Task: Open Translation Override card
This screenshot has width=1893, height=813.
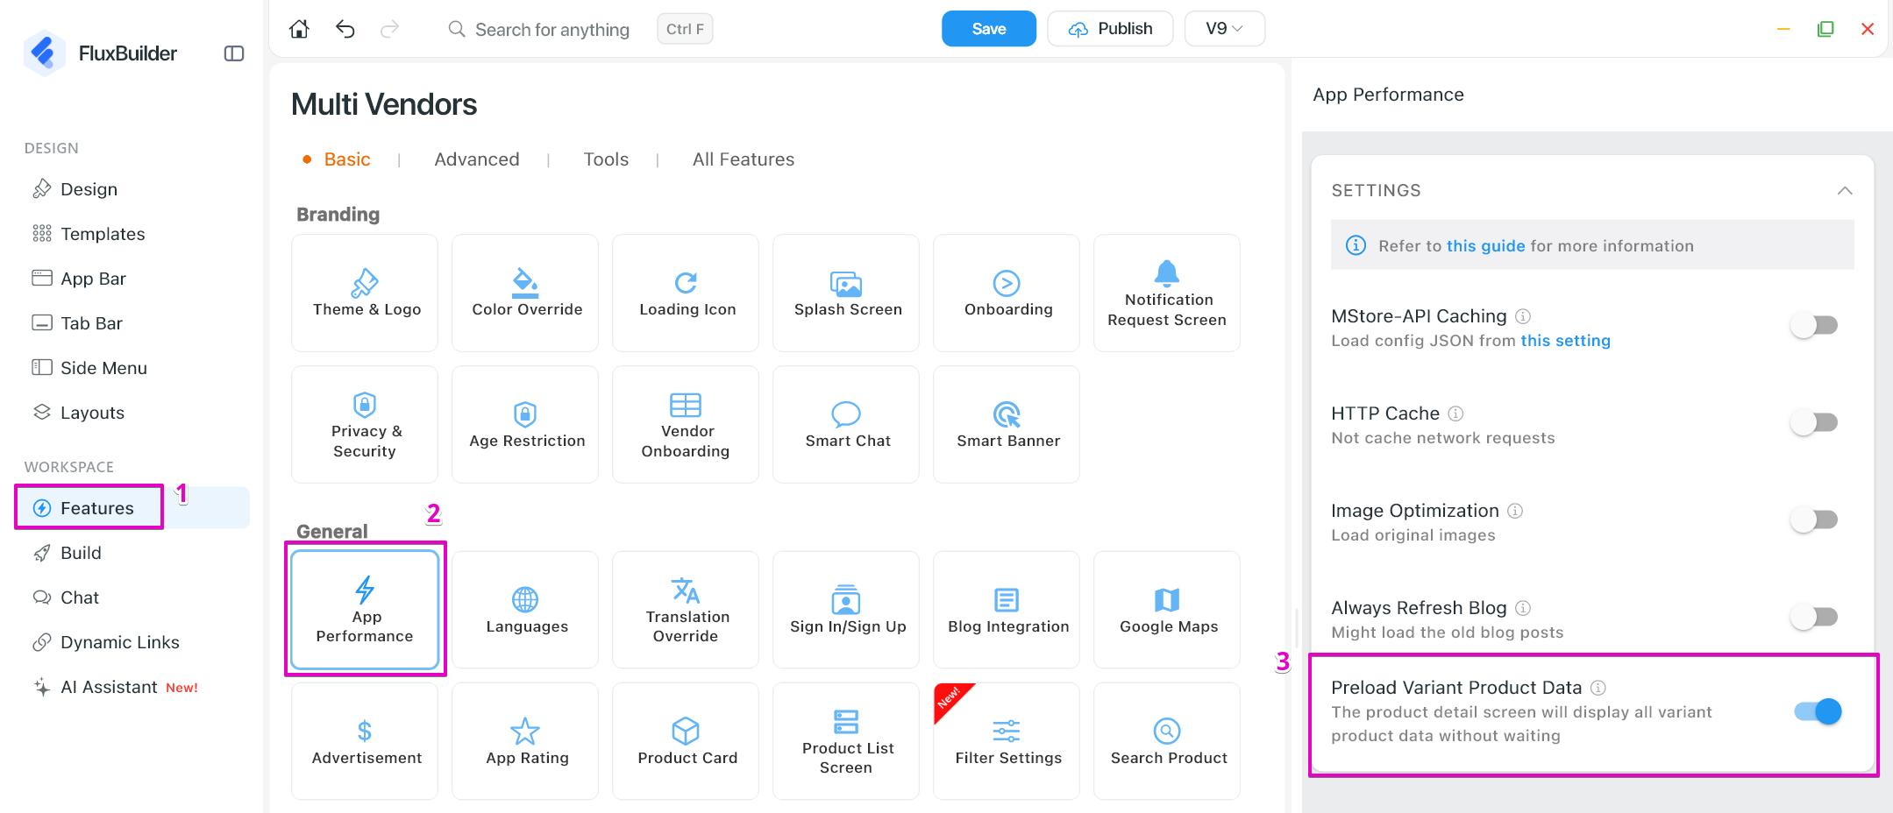Action: pyautogui.click(x=686, y=610)
